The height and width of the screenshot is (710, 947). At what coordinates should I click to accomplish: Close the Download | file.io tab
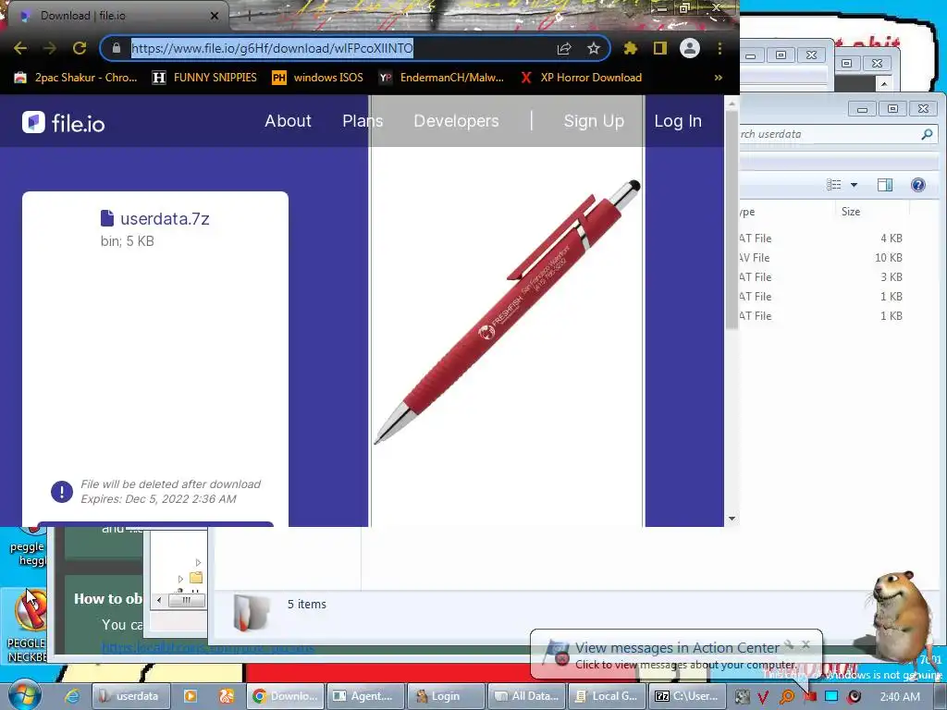point(215,16)
